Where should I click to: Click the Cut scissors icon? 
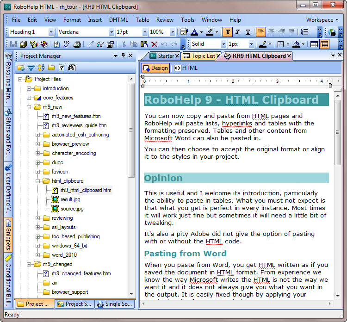(124, 44)
